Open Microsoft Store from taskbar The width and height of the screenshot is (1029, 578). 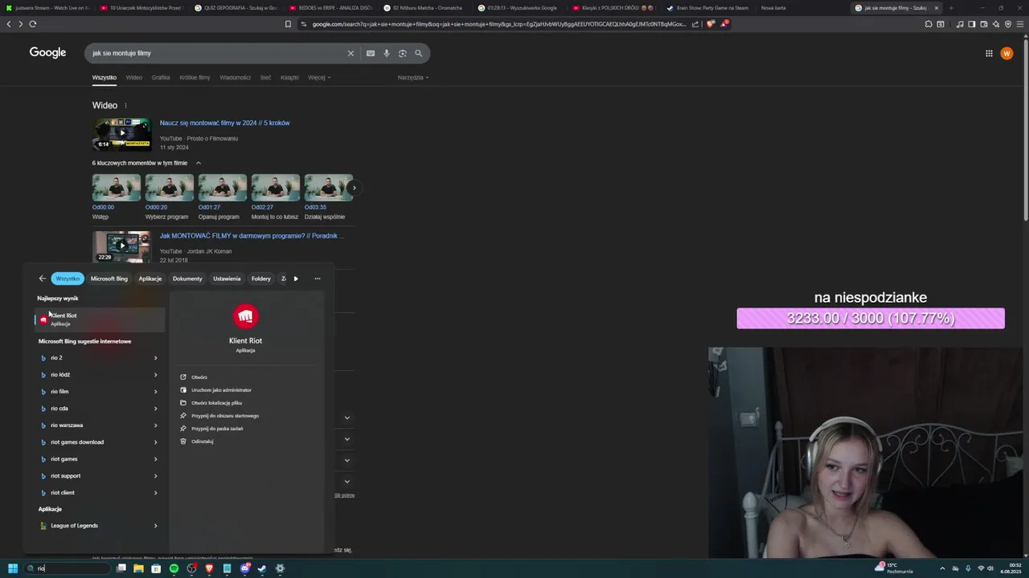click(156, 568)
